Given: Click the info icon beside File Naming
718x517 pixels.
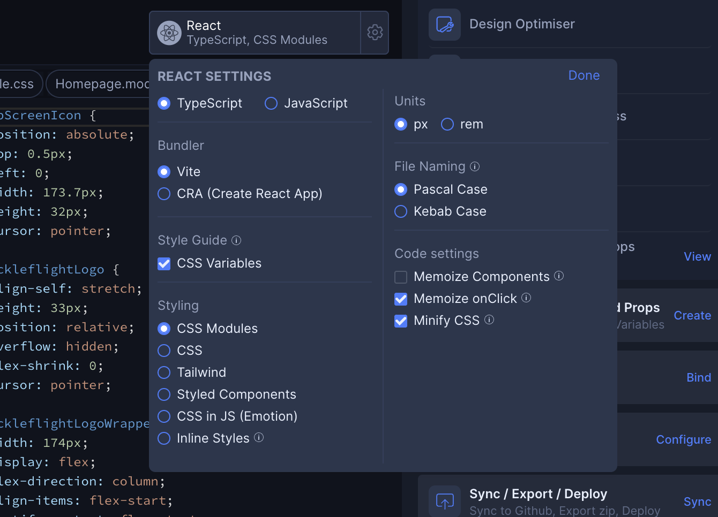Looking at the screenshot, I should click(475, 166).
